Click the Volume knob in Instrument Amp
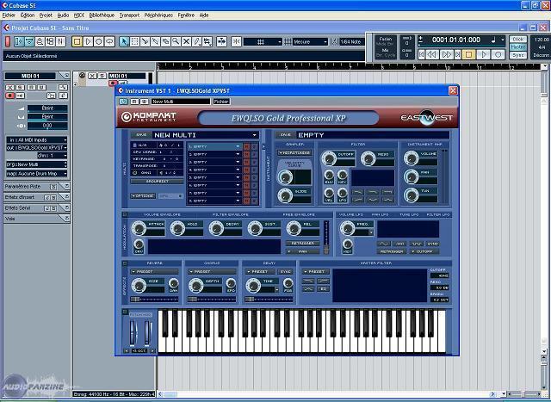Image resolution: width=551 pixels, height=402 pixels. pos(412,158)
